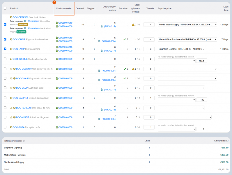Open the empty supplier dropdown for DOC-BUNDLE
This screenshot has height=175, width=232.
click(177, 61)
